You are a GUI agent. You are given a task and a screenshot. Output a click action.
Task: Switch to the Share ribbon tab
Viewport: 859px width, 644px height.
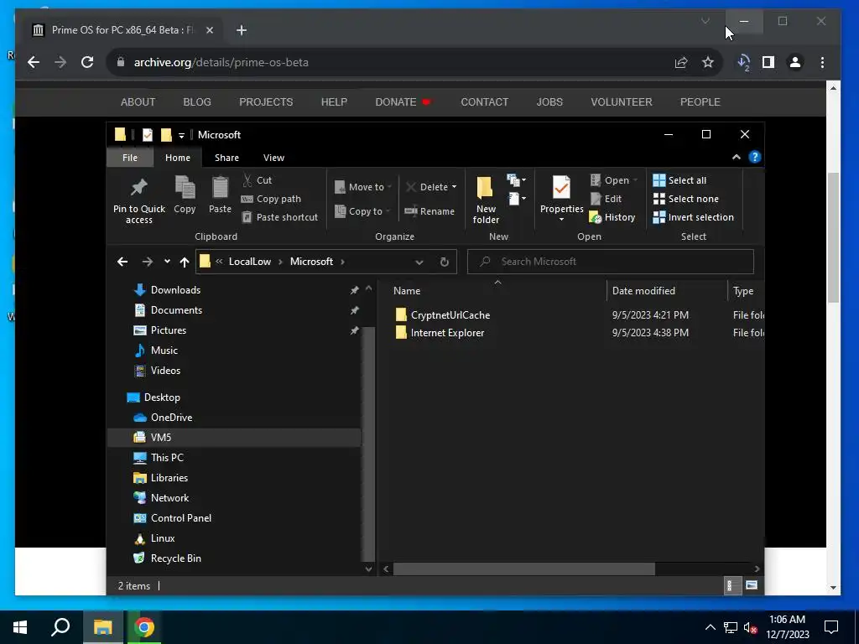(226, 158)
